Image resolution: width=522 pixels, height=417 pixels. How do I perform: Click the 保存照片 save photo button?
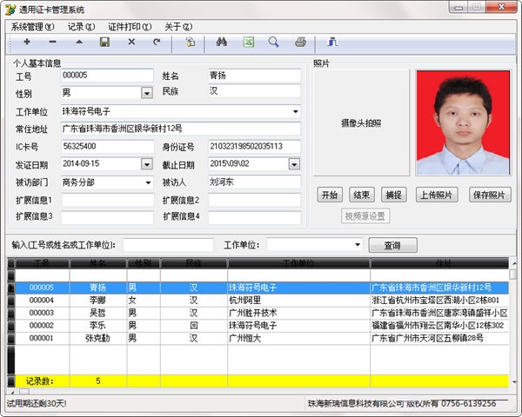click(490, 195)
